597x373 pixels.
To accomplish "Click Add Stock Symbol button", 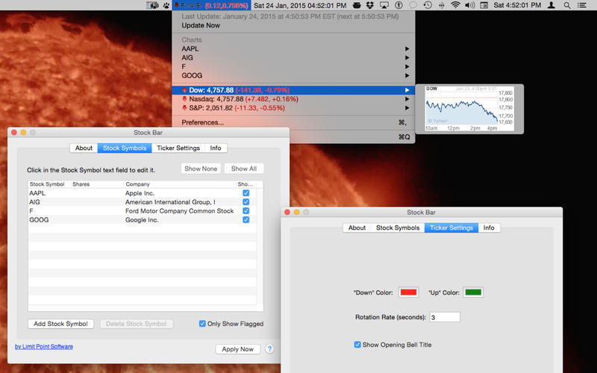I will pyautogui.click(x=61, y=324).
